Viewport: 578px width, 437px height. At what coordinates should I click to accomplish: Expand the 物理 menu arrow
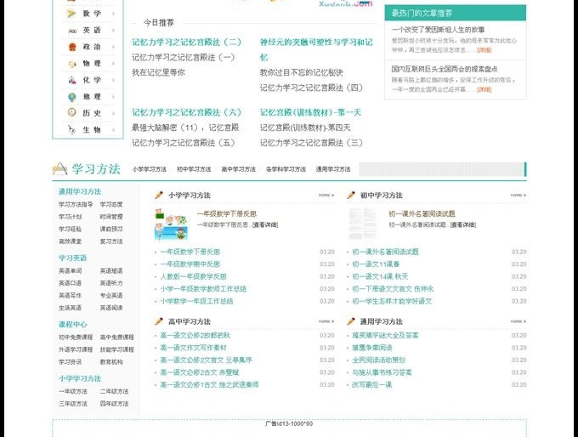(113, 64)
